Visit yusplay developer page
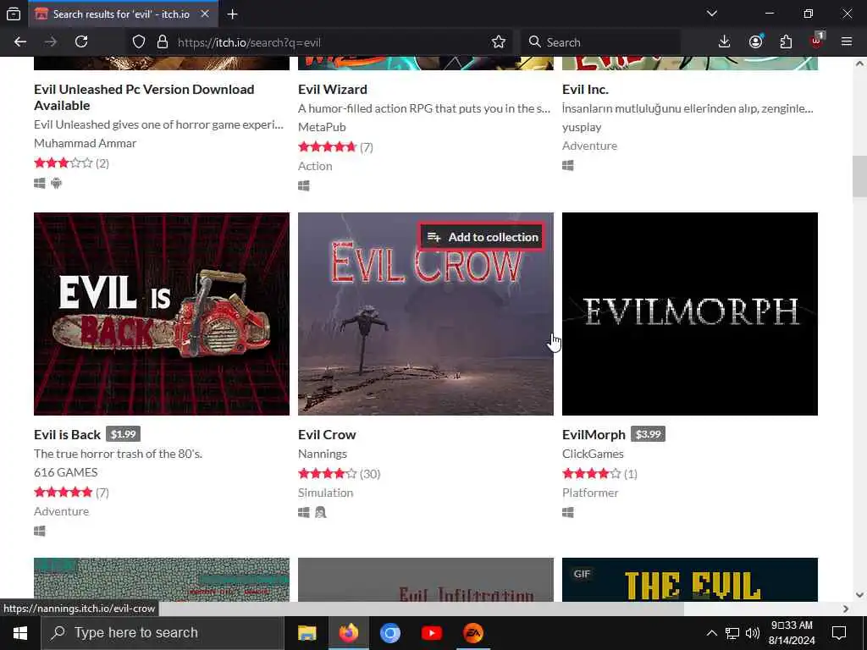Image resolution: width=867 pixels, height=650 pixels. coord(582,127)
